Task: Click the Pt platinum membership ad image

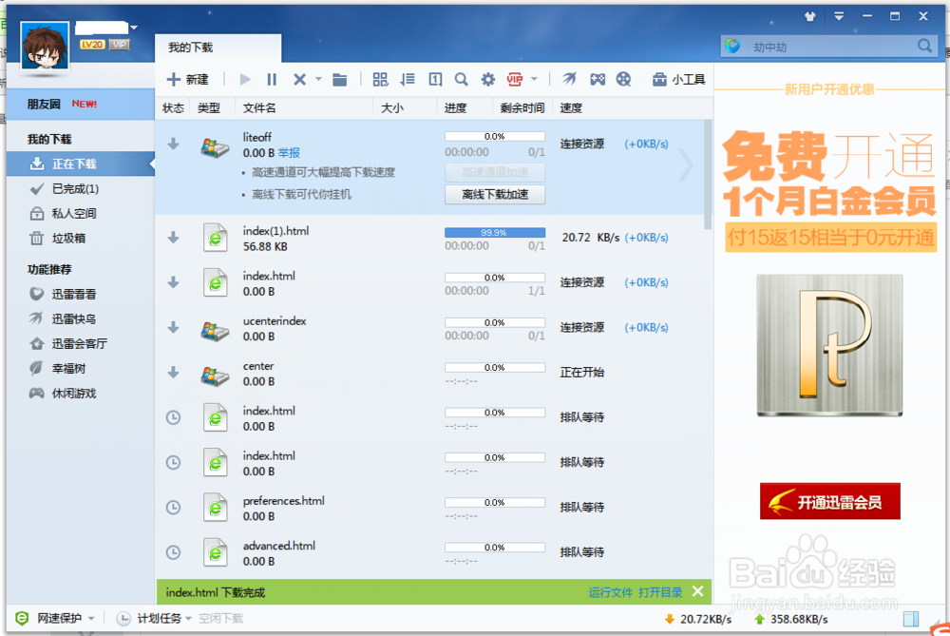Action: coord(829,346)
